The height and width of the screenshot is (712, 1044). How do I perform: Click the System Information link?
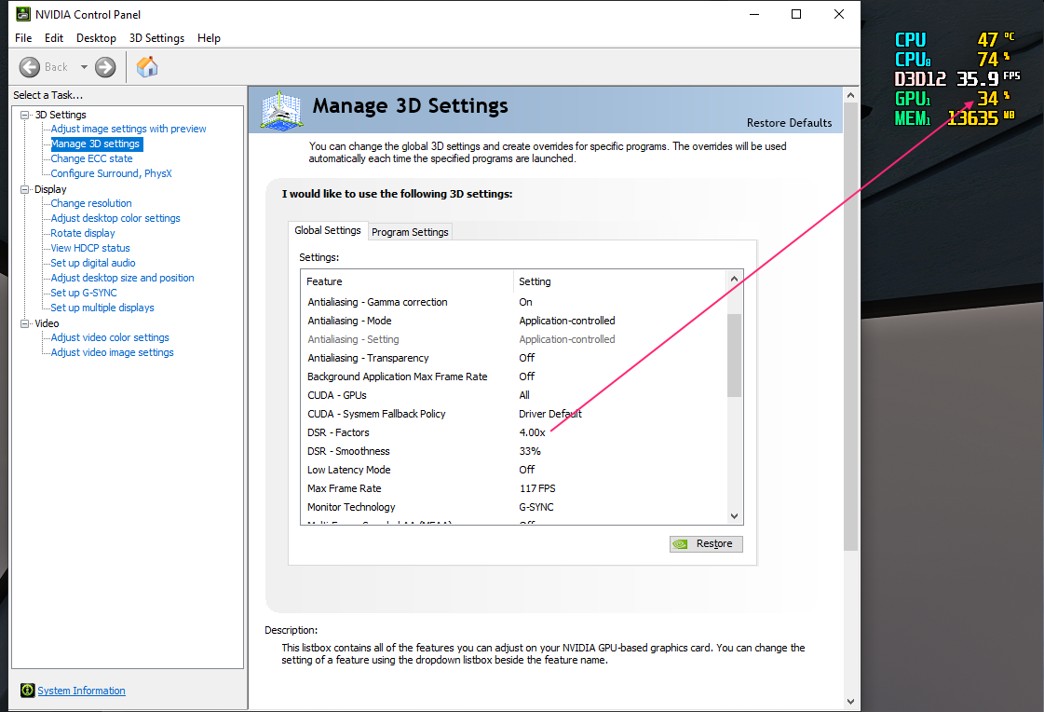(81, 691)
